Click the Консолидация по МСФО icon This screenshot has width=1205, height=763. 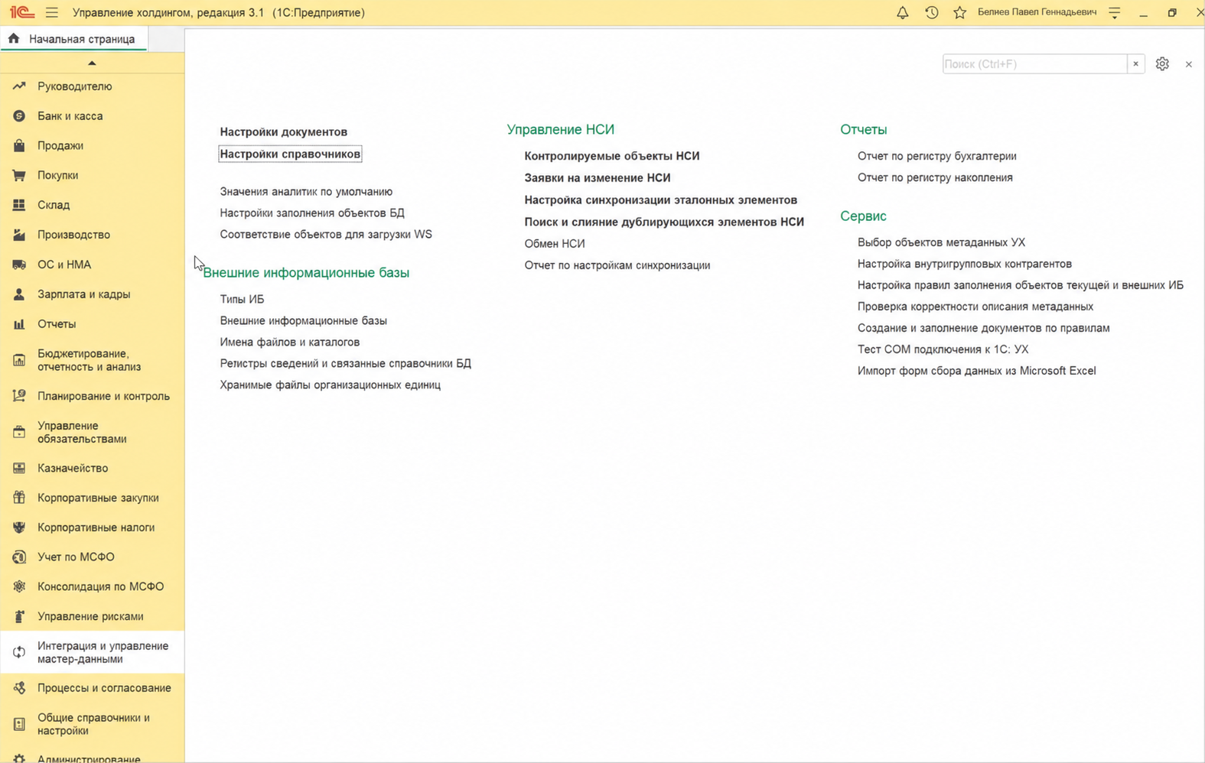(x=19, y=586)
